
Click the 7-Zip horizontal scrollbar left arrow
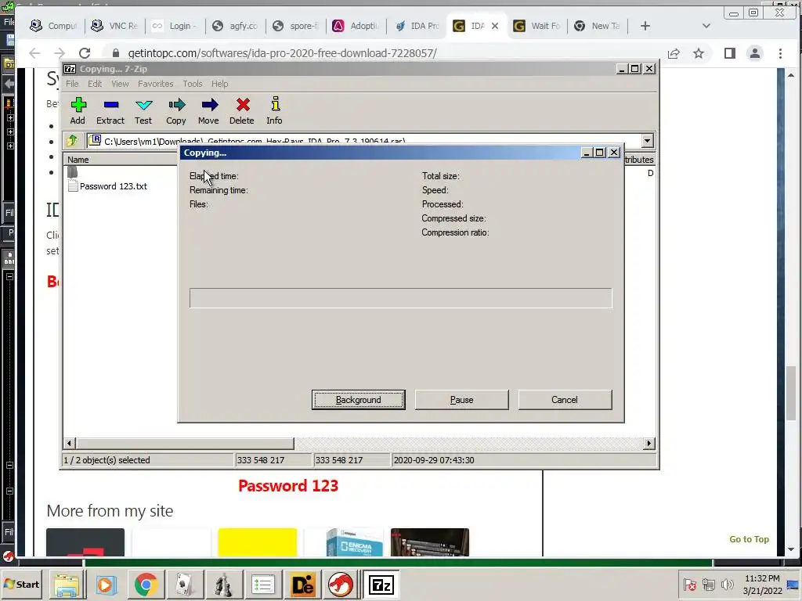pyautogui.click(x=70, y=443)
